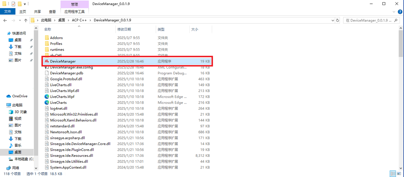404x177 pixels.
Task: Collapse the ribbon with the chevron
Action: pos(394,11)
